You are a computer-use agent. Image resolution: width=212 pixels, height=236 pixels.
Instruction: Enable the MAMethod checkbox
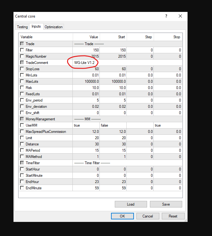(x=22, y=156)
